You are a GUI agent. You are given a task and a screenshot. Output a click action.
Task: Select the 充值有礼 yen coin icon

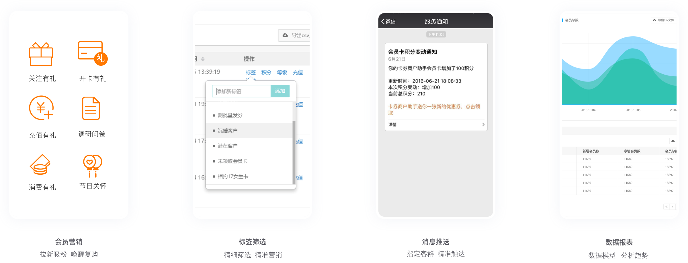[x=42, y=108]
